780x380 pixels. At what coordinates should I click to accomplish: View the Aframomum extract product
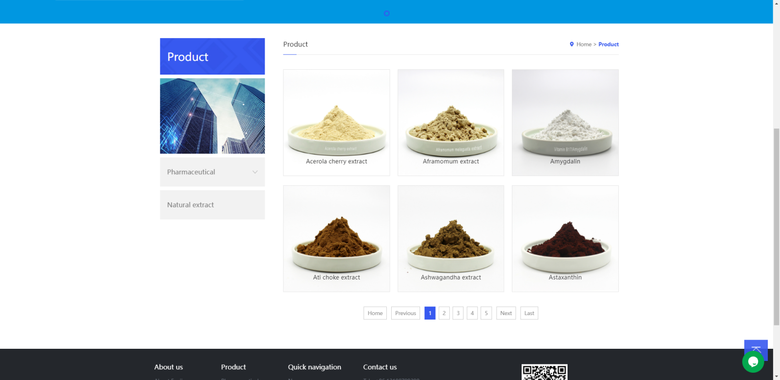(x=451, y=122)
